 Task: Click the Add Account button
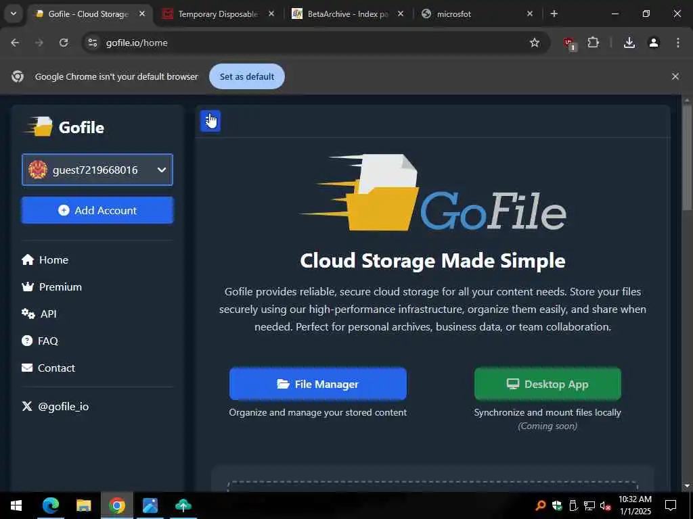point(97,211)
